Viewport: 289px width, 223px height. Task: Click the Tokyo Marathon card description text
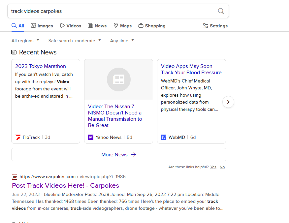coord(44,85)
